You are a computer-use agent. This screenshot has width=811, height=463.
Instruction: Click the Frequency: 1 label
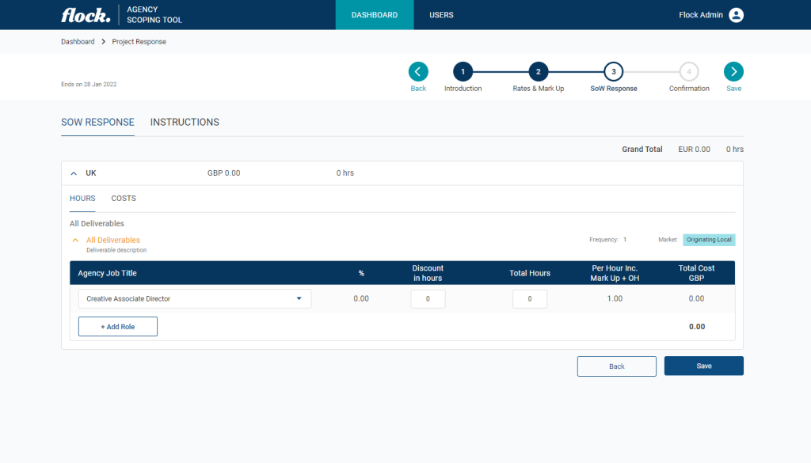coord(607,240)
